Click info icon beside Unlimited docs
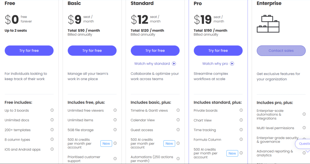 [52, 120]
